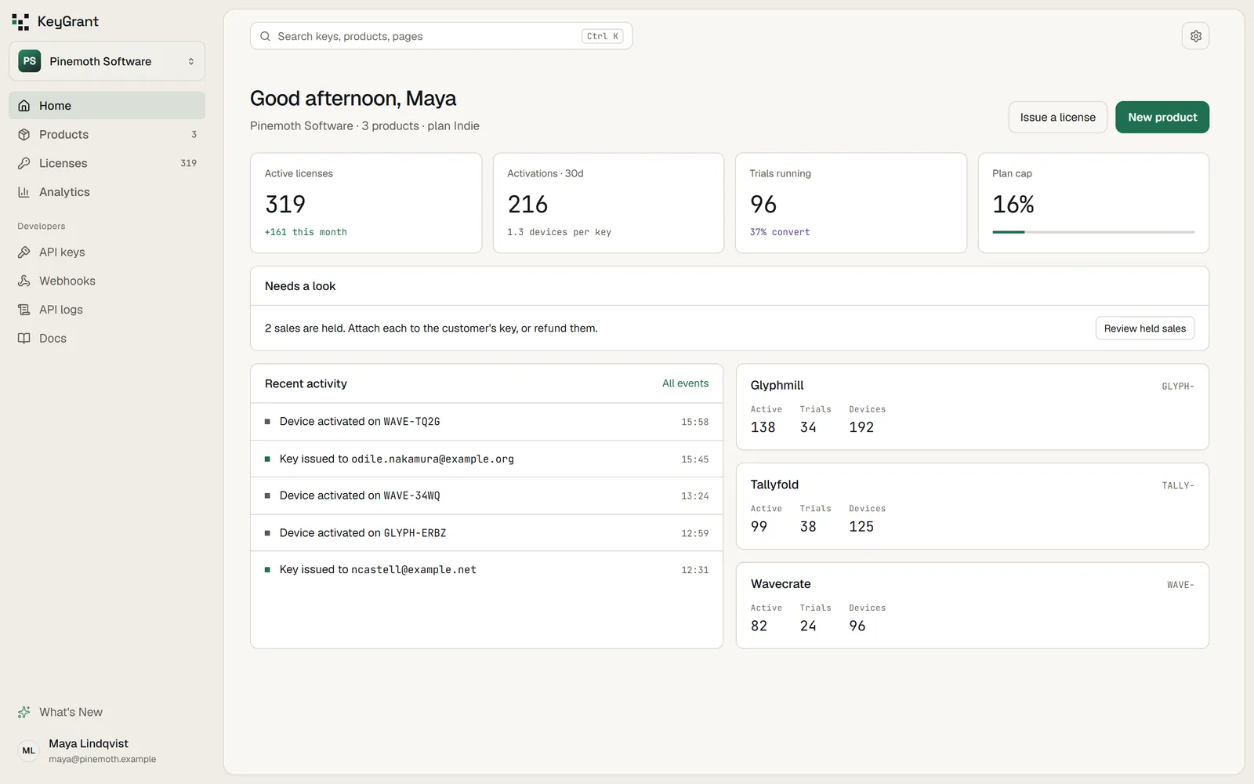Click the KeyGrant logo icon

(x=20, y=22)
